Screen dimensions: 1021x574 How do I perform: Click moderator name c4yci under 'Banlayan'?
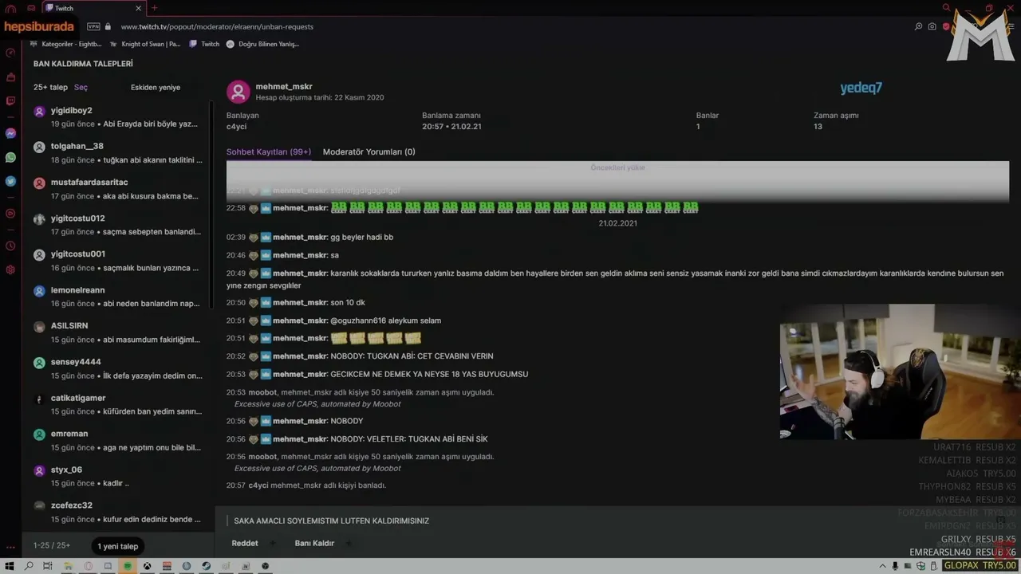(x=236, y=127)
